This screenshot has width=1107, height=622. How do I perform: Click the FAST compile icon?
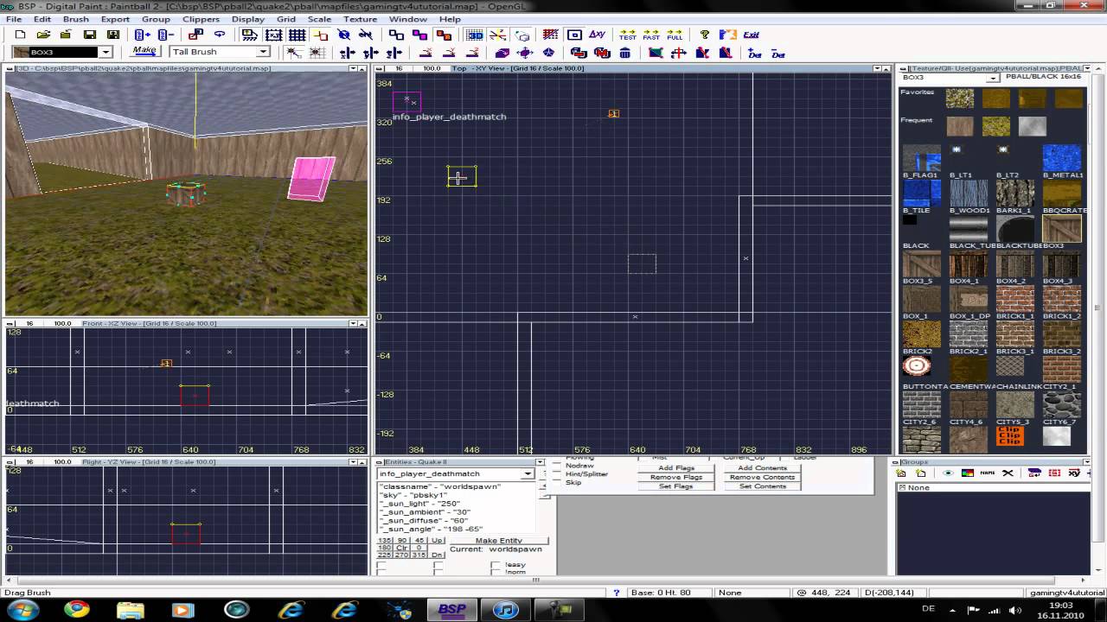(x=651, y=35)
